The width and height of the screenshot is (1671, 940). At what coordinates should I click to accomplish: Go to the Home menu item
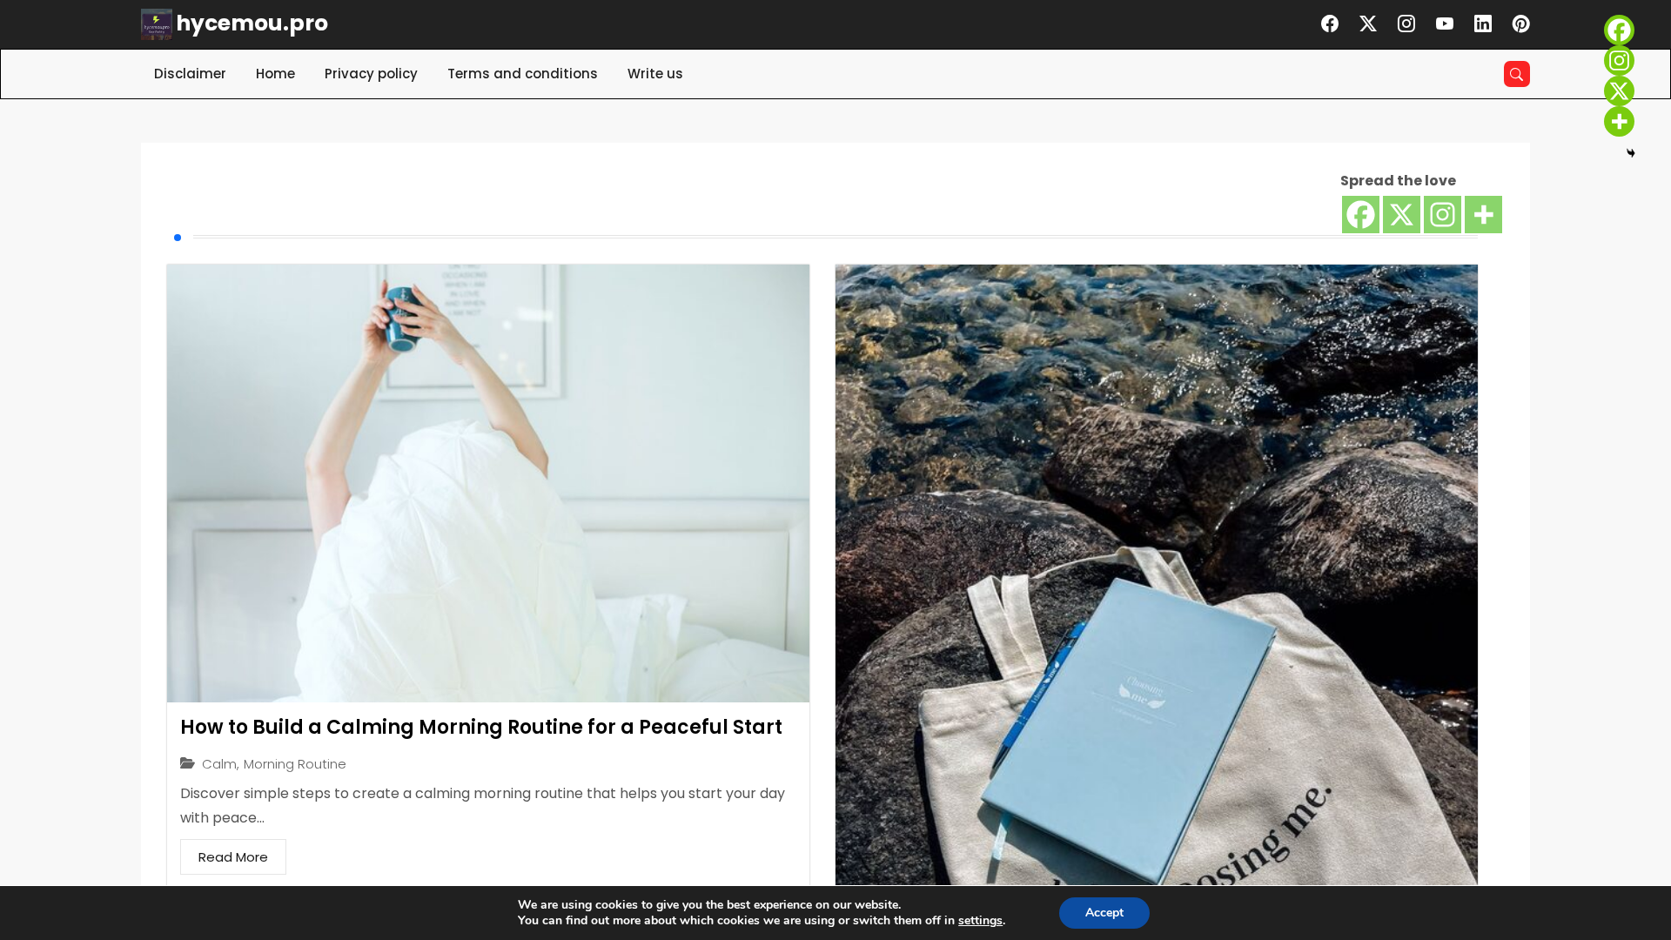tap(275, 74)
